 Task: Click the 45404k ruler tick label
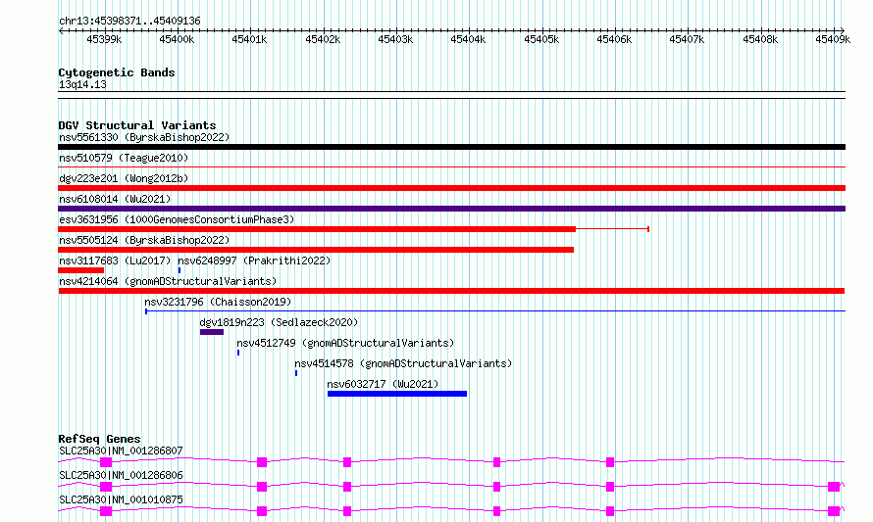[x=468, y=39]
